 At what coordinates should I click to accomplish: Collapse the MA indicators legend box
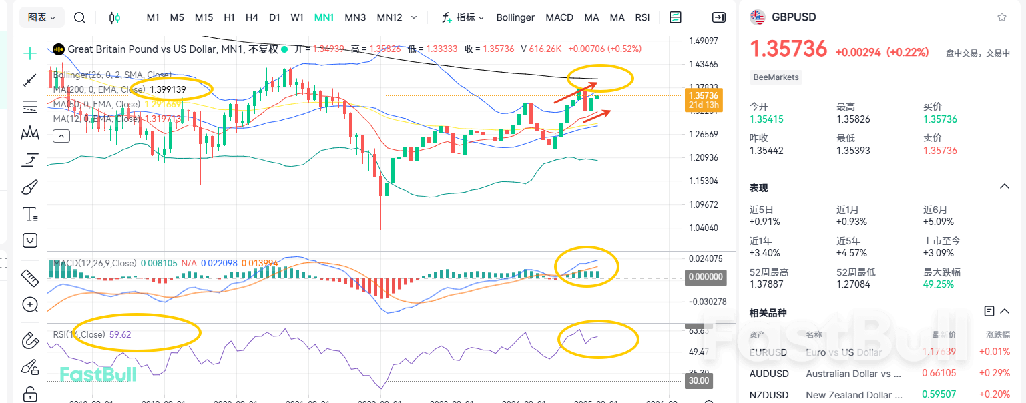pyautogui.click(x=61, y=135)
